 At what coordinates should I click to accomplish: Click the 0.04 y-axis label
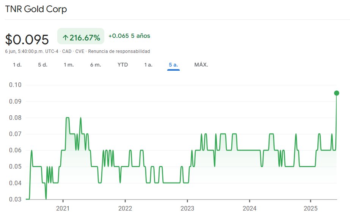click(x=15, y=183)
